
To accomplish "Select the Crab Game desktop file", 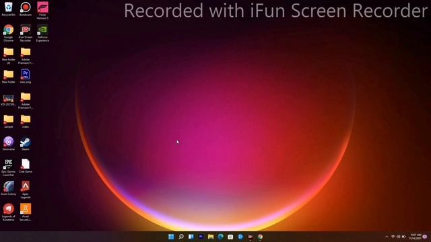I will [x=26, y=166].
